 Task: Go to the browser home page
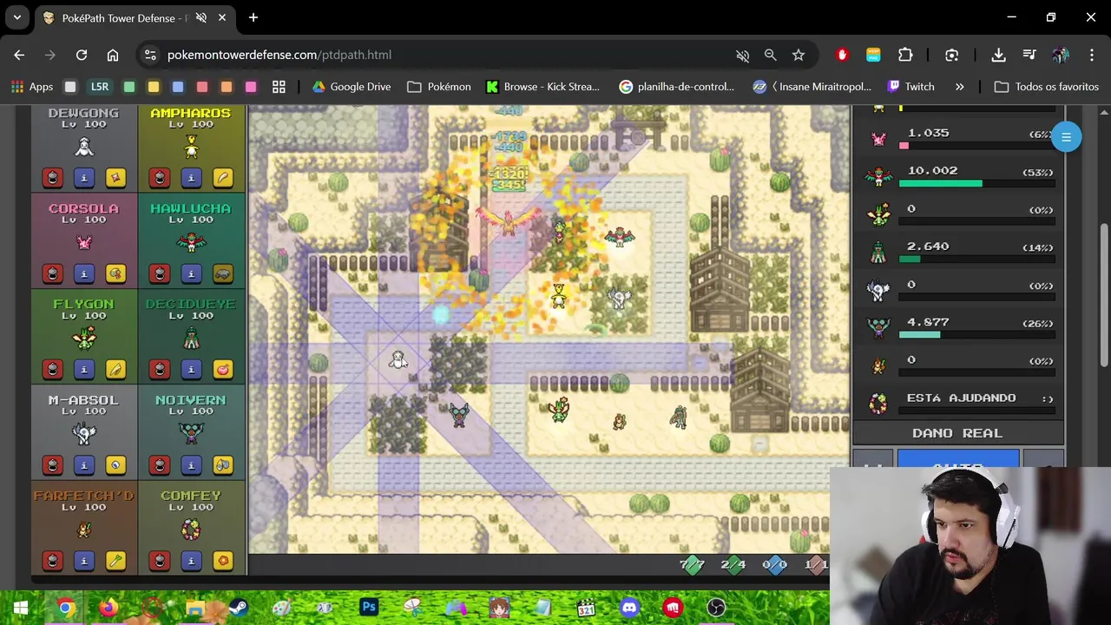click(113, 55)
